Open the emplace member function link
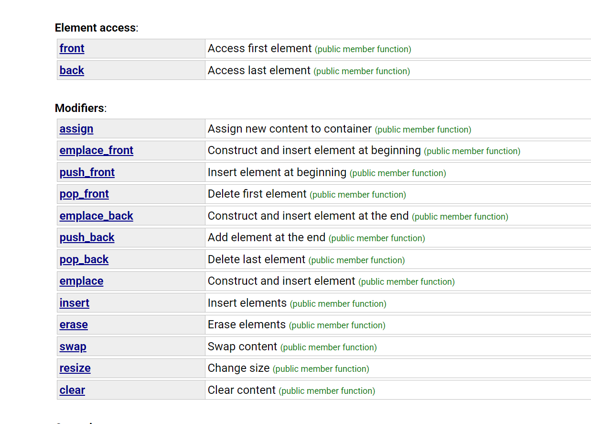591x424 pixels. 81,281
